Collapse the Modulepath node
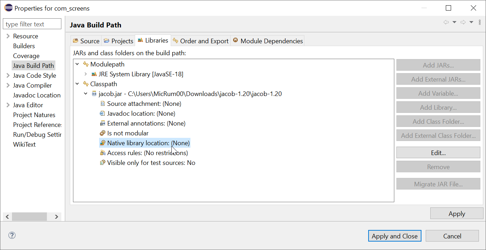Screen dimensions: 486x250 tap(77, 64)
